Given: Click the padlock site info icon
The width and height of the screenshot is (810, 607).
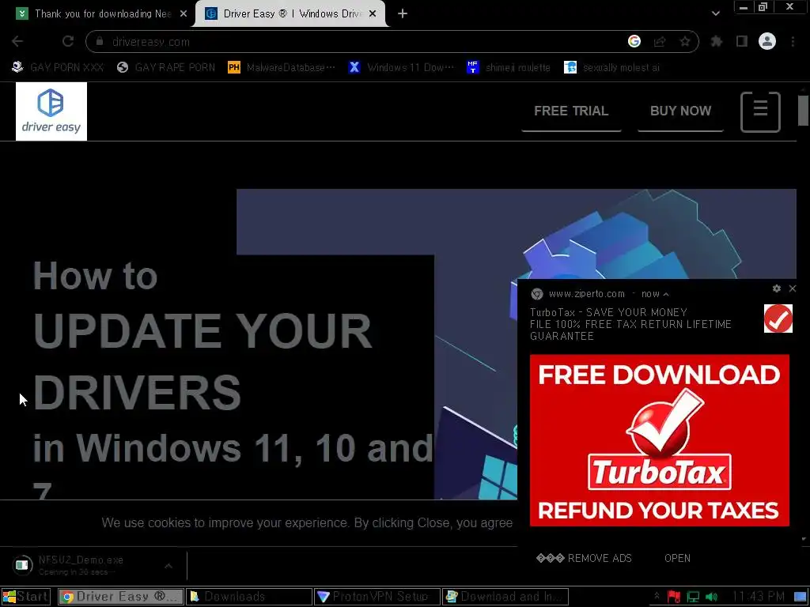Looking at the screenshot, I should coord(100,41).
